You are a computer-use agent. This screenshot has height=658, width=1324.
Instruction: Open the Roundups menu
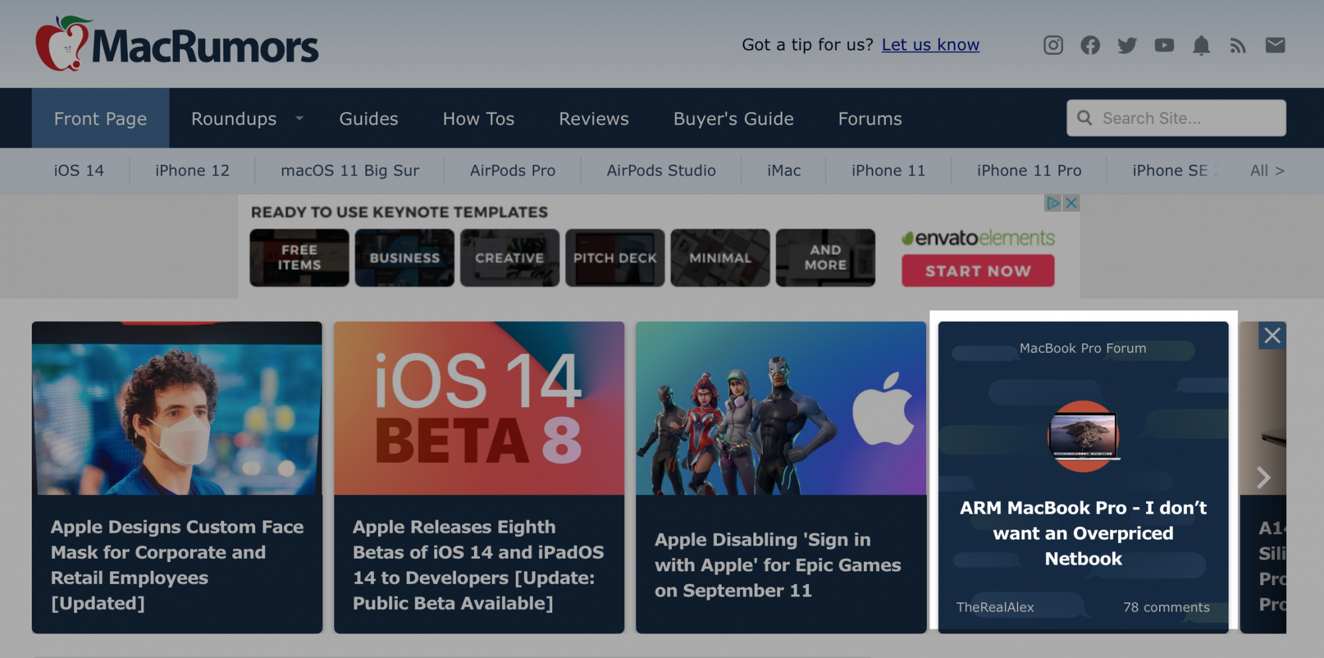point(234,118)
